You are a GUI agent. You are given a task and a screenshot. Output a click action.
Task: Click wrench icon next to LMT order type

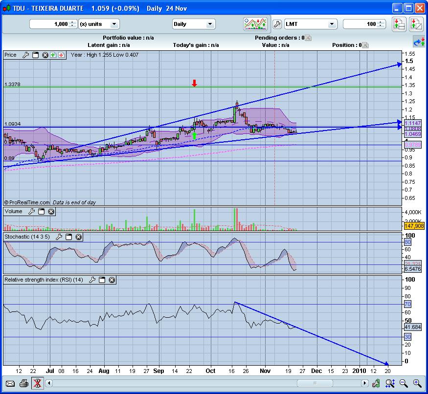tap(277, 24)
